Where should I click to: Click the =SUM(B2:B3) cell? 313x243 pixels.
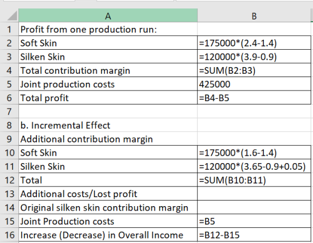click(254, 70)
